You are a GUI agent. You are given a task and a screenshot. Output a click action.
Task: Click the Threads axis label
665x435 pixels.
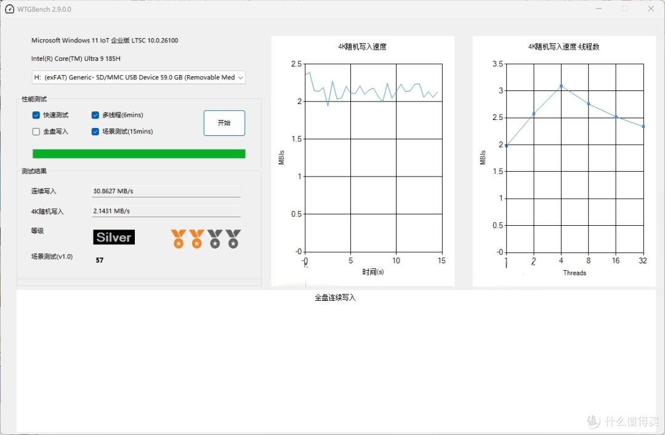(574, 273)
